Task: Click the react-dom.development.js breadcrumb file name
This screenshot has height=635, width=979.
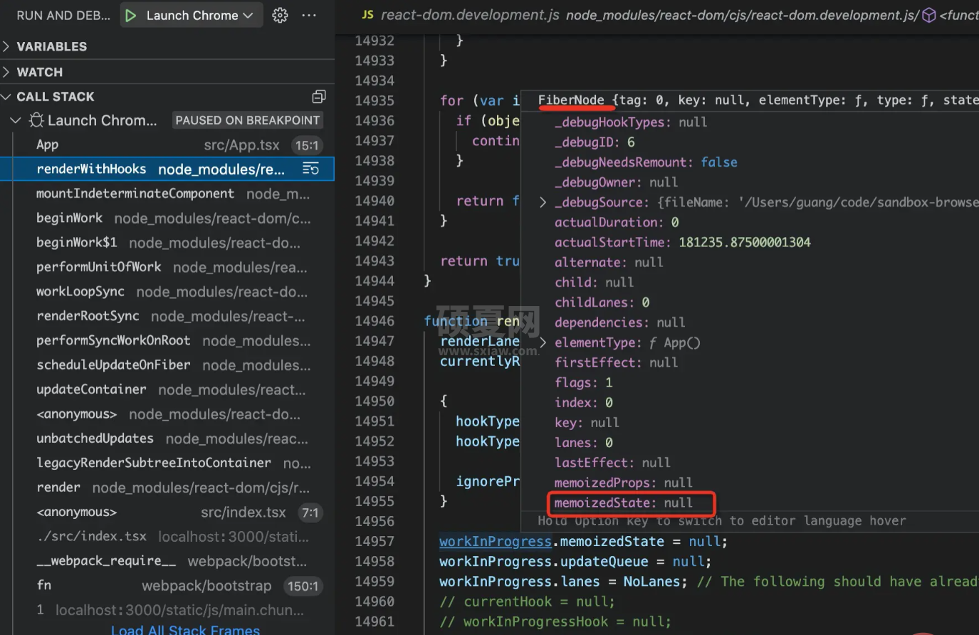Action: 470,15
